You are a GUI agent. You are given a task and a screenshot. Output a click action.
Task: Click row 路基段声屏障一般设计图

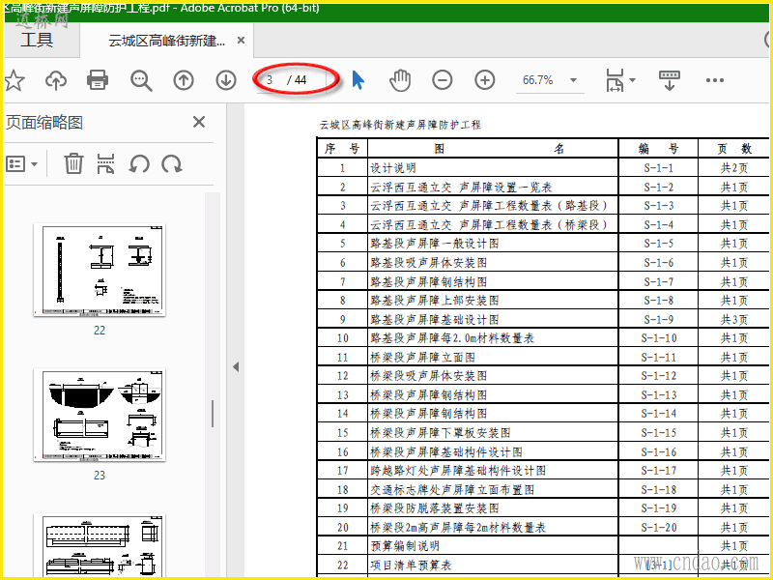click(543, 244)
